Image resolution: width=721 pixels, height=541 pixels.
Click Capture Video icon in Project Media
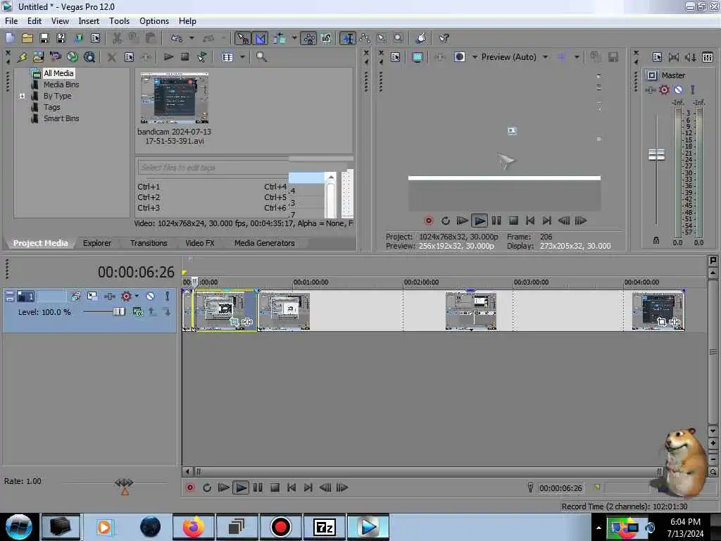(x=55, y=57)
